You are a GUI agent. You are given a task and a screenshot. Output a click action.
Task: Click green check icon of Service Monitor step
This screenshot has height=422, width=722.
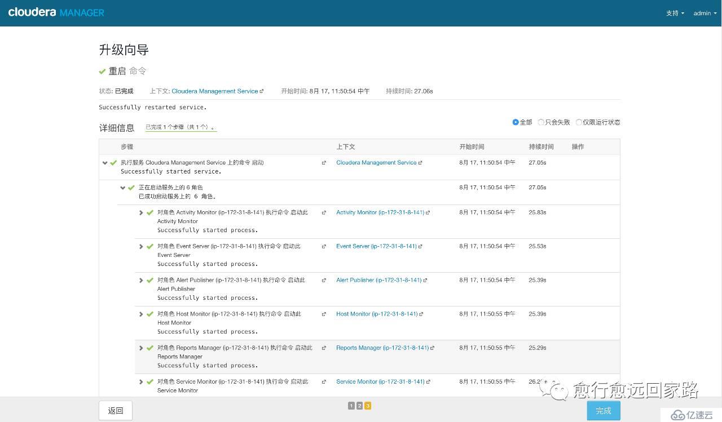click(150, 382)
